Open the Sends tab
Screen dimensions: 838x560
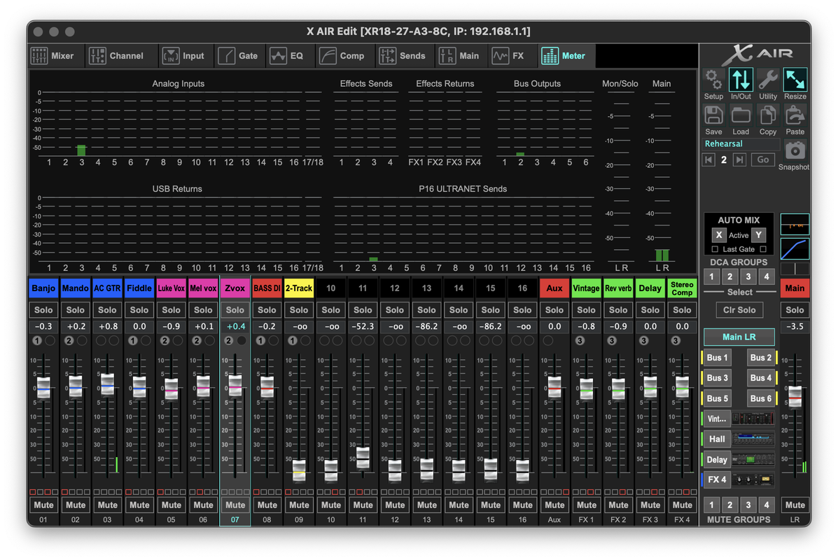[x=403, y=55]
